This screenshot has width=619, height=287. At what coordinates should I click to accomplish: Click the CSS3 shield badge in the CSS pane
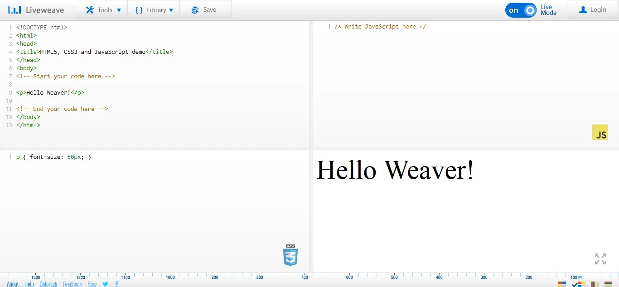point(290,255)
